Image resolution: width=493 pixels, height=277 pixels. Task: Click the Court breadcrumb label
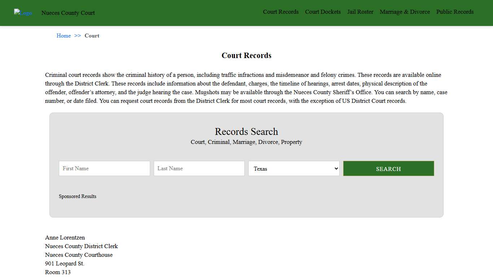tap(92, 35)
